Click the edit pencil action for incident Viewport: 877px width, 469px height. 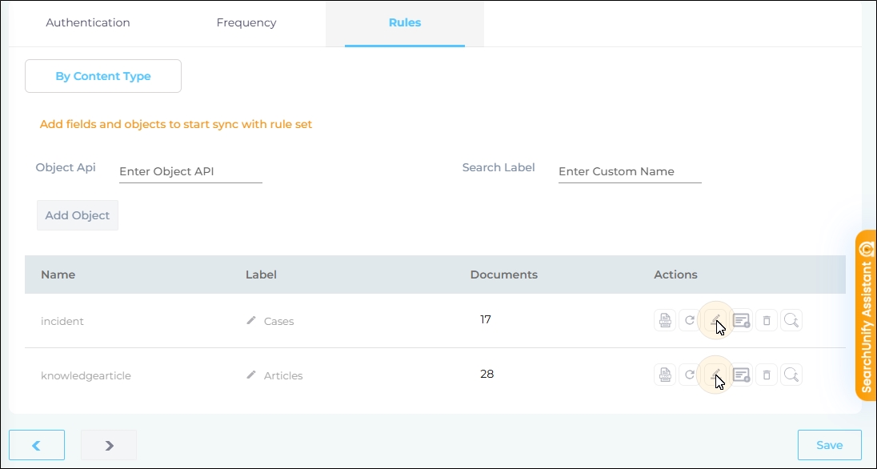[715, 321]
